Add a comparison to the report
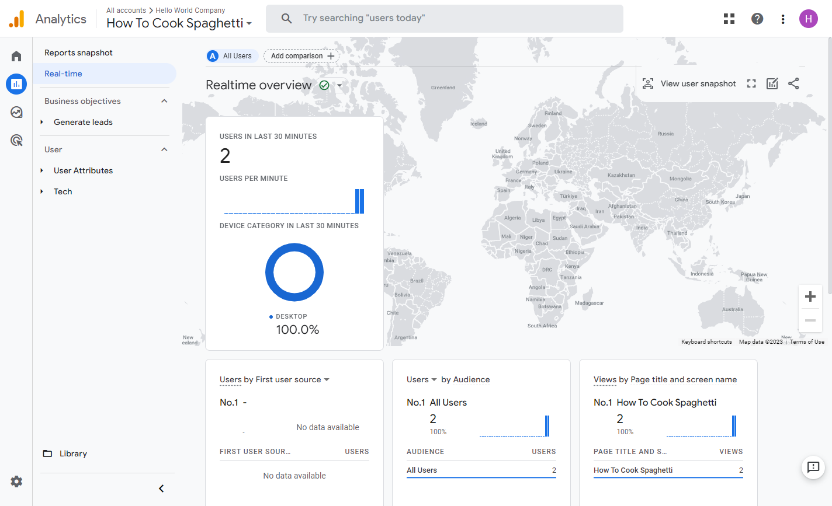 point(301,55)
